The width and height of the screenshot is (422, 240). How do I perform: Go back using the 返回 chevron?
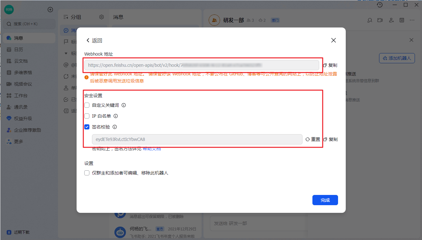88,40
